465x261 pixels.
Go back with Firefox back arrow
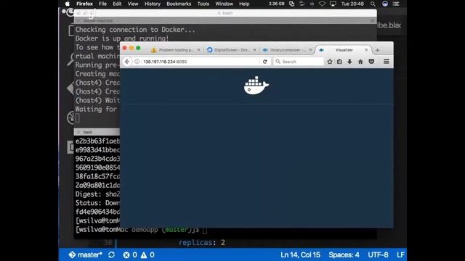point(127,62)
